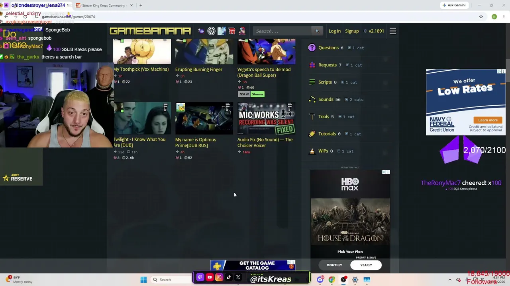This screenshot has width=510, height=286.
Task: Expand the Scripts '1 cat' subcategories
Action: coord(349,82)
